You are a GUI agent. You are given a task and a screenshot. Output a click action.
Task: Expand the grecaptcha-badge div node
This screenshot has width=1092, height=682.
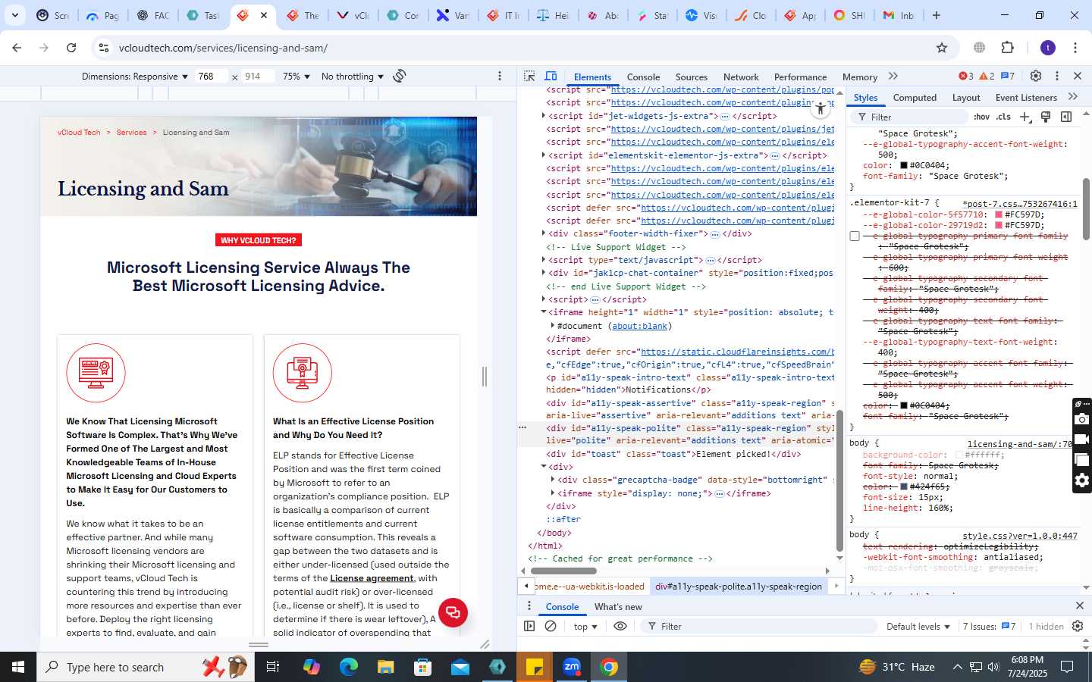click(x=553, y=480)
